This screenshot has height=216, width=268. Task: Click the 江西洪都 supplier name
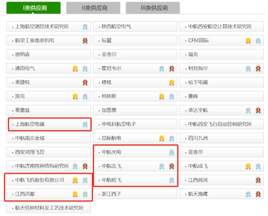click(x=25, y=194)
